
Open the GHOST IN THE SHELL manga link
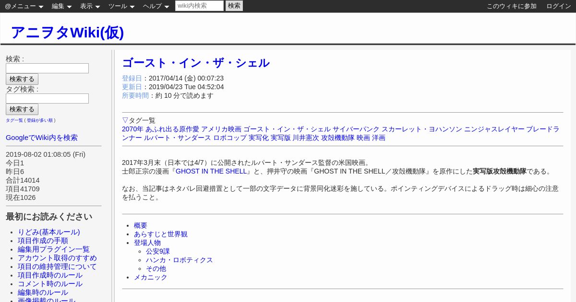211,171
